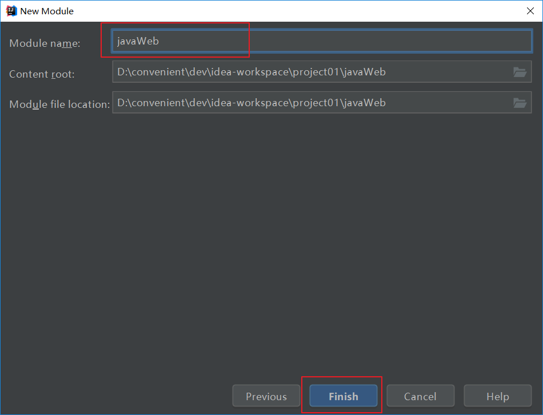Click the Module name input field

coord(322,41)
